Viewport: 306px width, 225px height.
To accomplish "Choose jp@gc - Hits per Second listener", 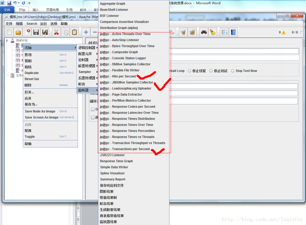I will point(134,76).
